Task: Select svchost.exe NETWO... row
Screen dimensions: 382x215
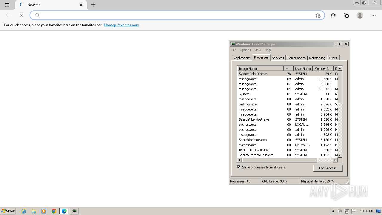Action: click(x=287, y=145)
